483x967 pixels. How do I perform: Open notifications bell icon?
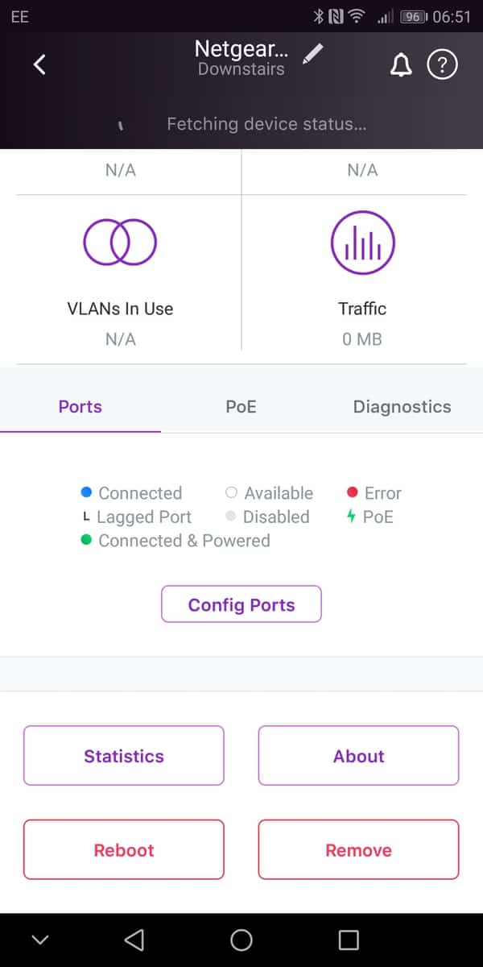(x=400, y=65)
